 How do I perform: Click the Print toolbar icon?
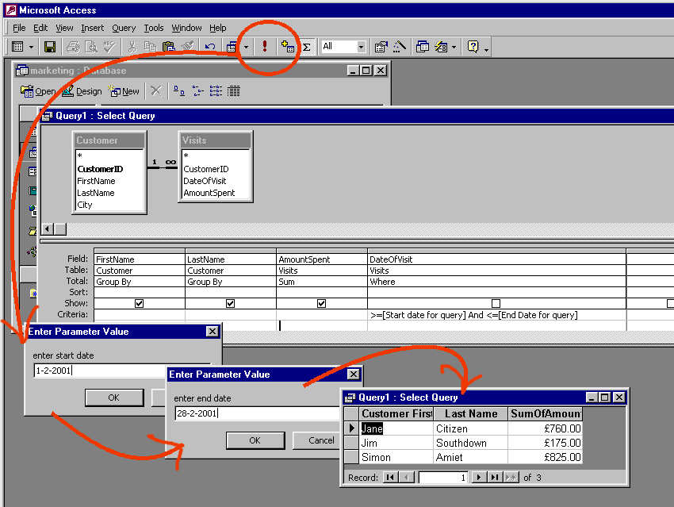click(73, 47)
